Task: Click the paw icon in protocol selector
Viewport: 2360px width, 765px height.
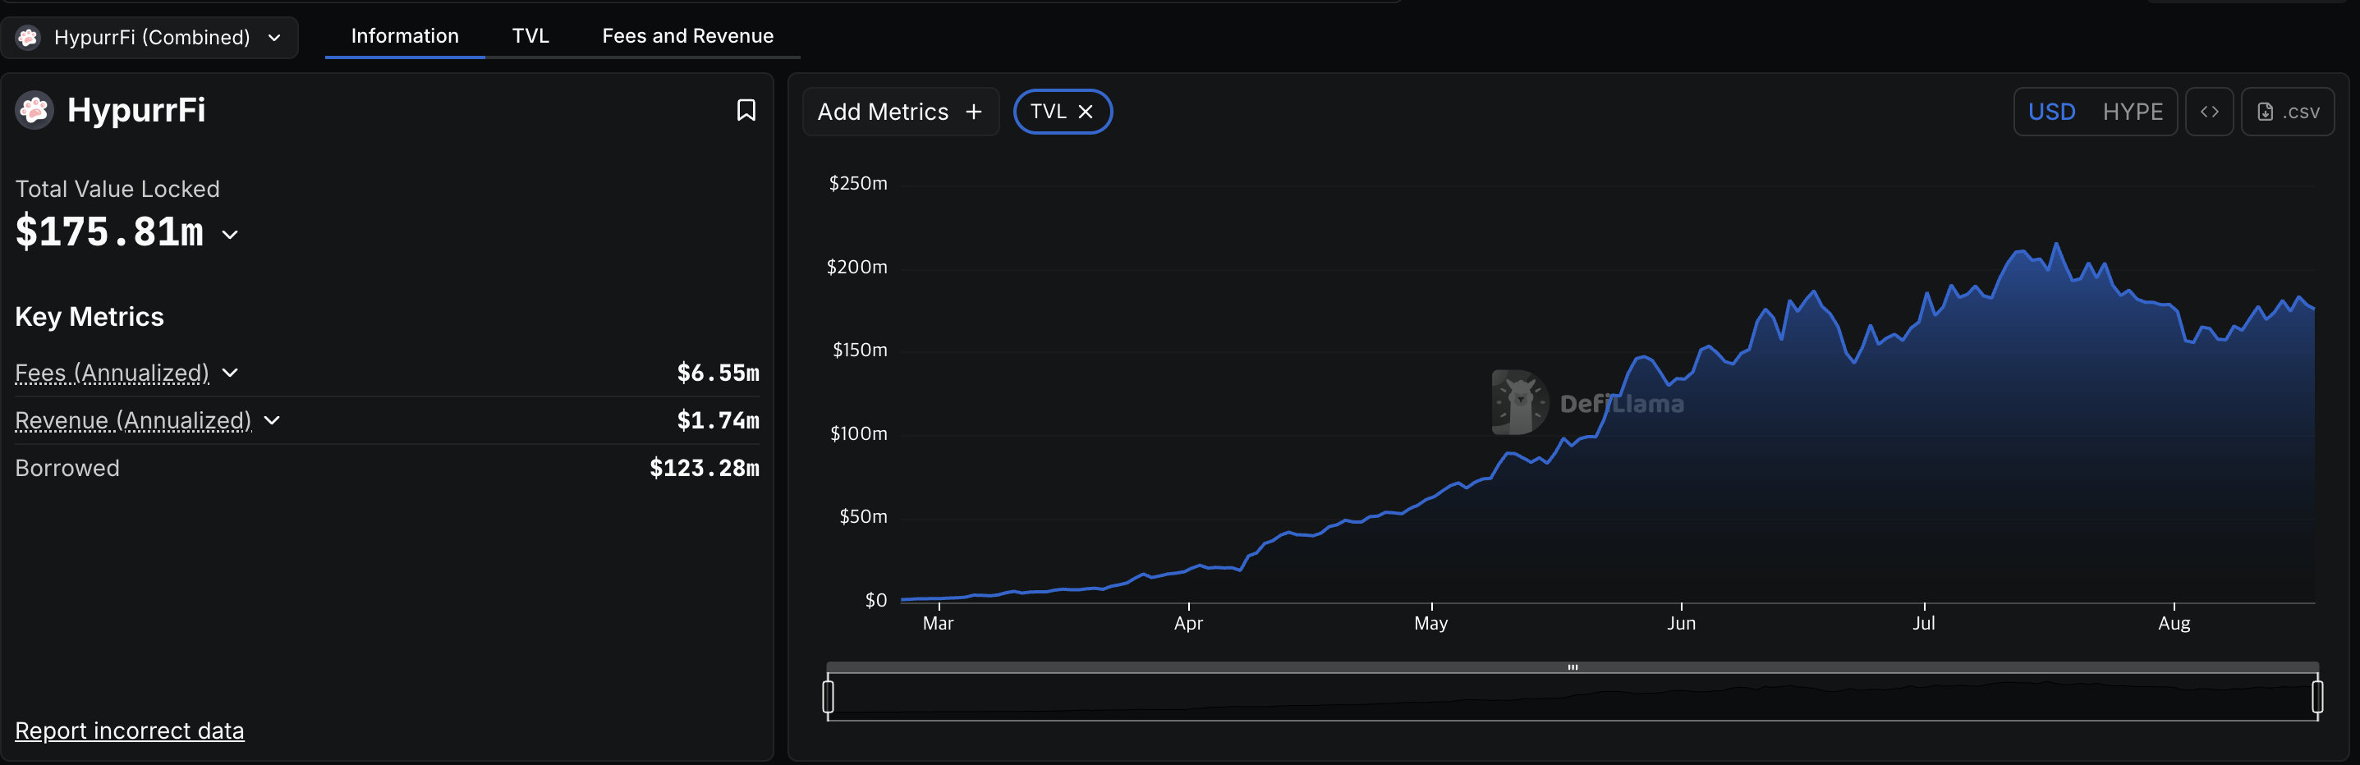Action: pyautogui.click(x=29, y=38)
